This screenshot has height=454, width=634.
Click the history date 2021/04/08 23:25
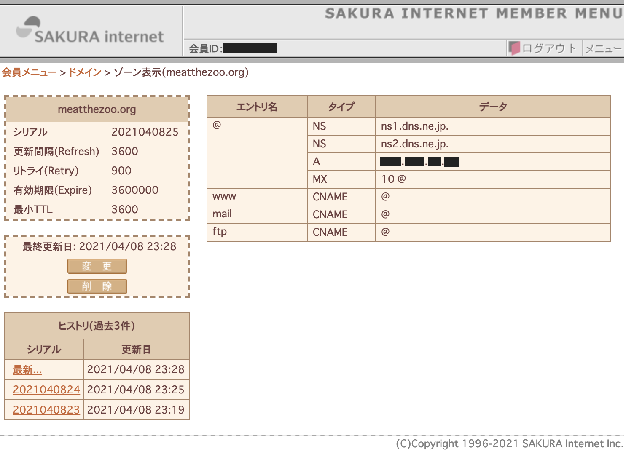(136, 390)
